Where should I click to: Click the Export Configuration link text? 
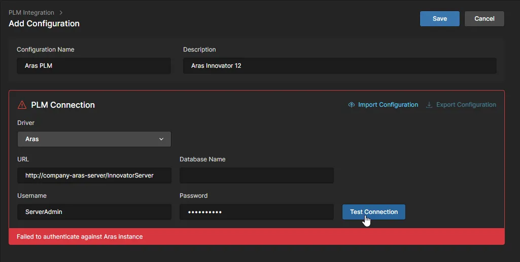tap(466, 105)
